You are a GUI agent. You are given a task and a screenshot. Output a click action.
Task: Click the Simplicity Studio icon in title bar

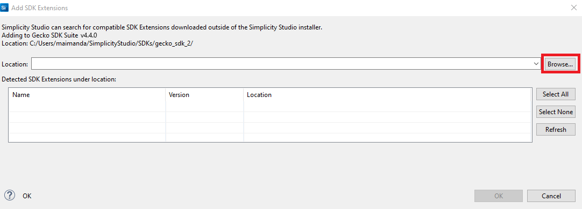coord(5,8)
